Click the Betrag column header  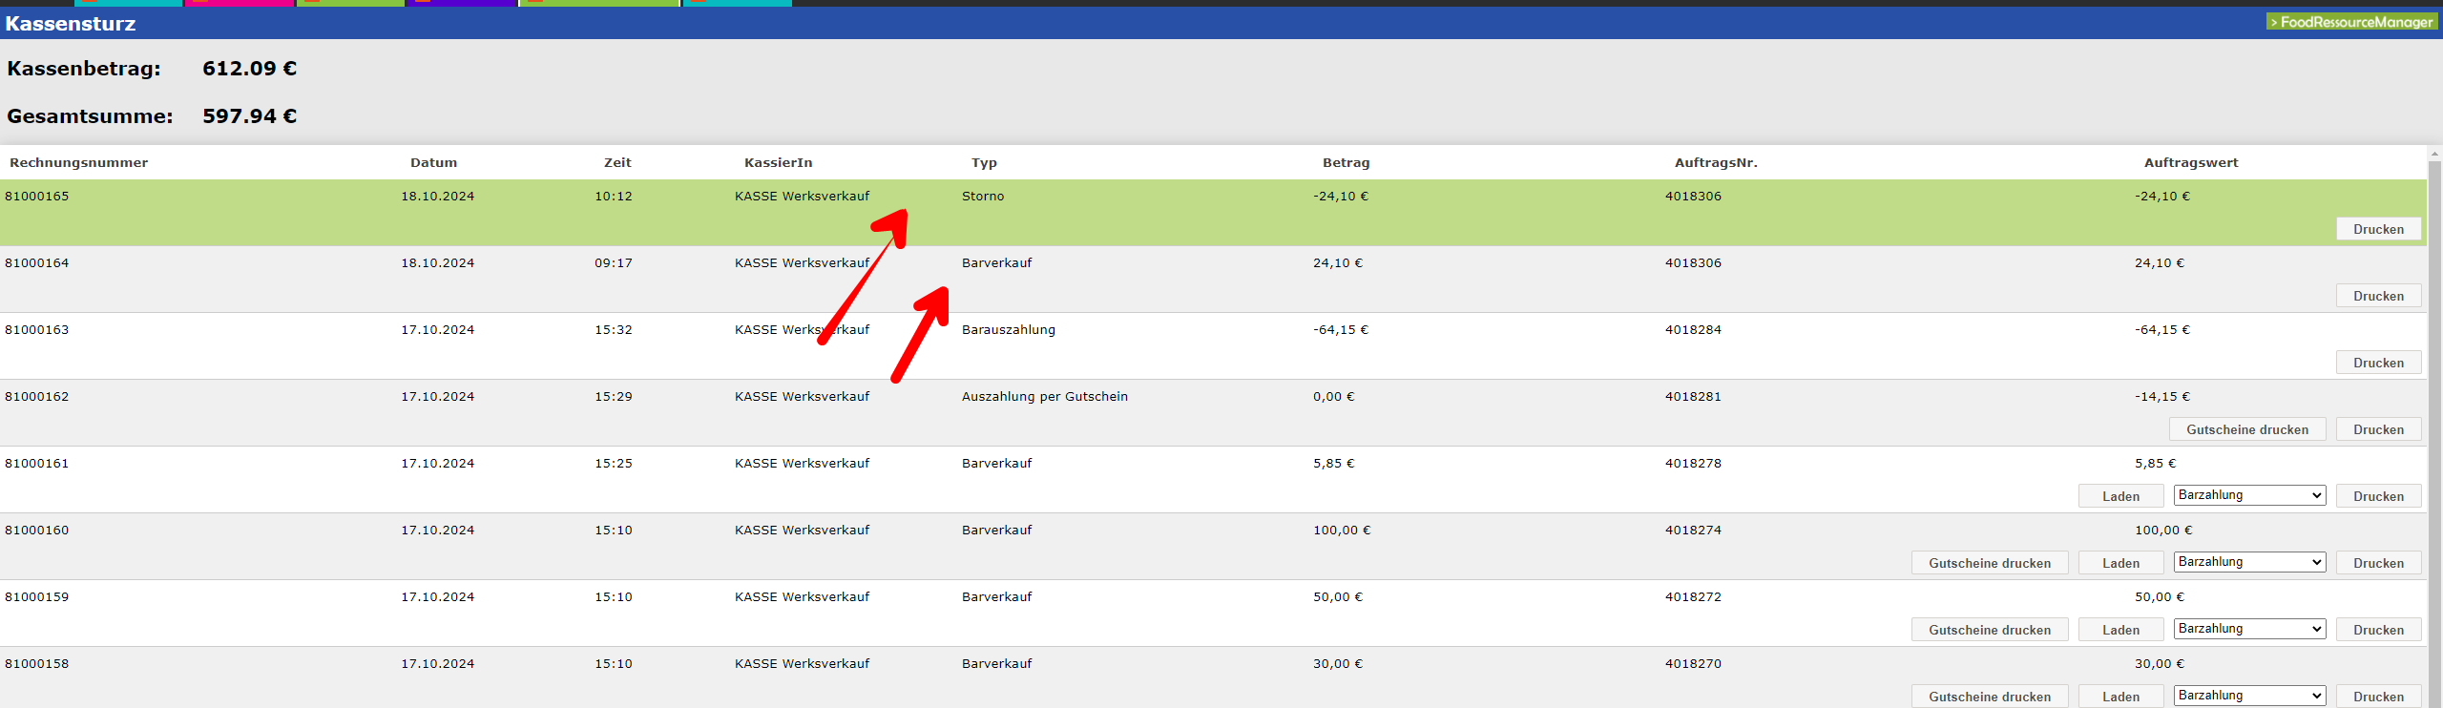coord(1346,162)
